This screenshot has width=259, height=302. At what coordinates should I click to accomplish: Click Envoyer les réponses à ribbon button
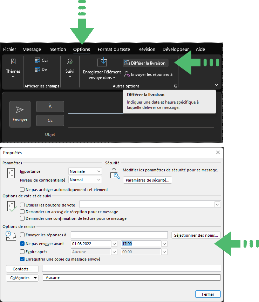[x=148, y=74]
